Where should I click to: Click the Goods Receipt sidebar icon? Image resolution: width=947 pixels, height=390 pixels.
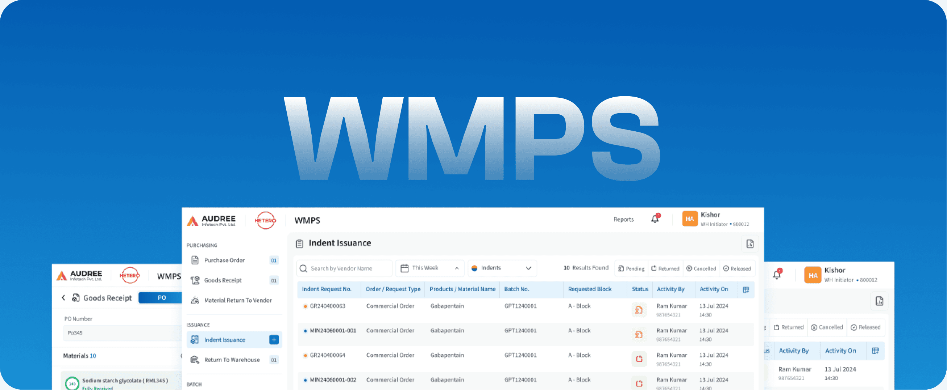[195, 280]
